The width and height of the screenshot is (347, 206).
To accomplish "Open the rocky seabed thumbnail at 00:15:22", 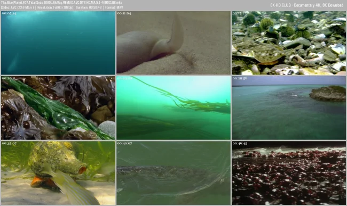I will coord(289,43).
